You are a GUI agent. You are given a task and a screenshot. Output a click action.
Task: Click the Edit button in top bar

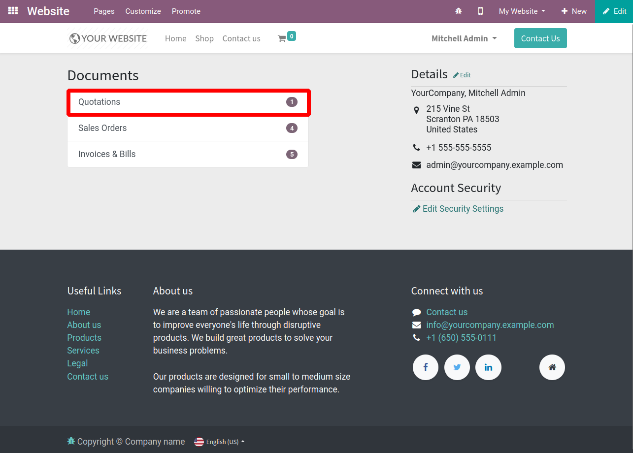tap(614, 11)
